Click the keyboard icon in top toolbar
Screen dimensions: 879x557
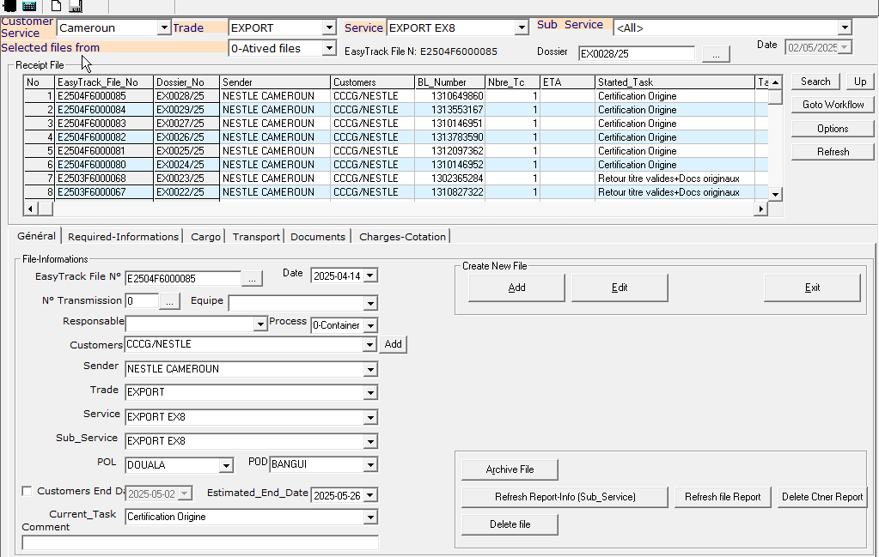coord(29,7)
